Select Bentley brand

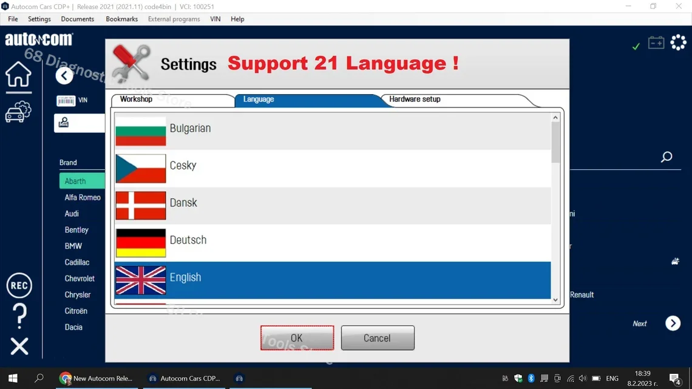(x=76, y=230)
